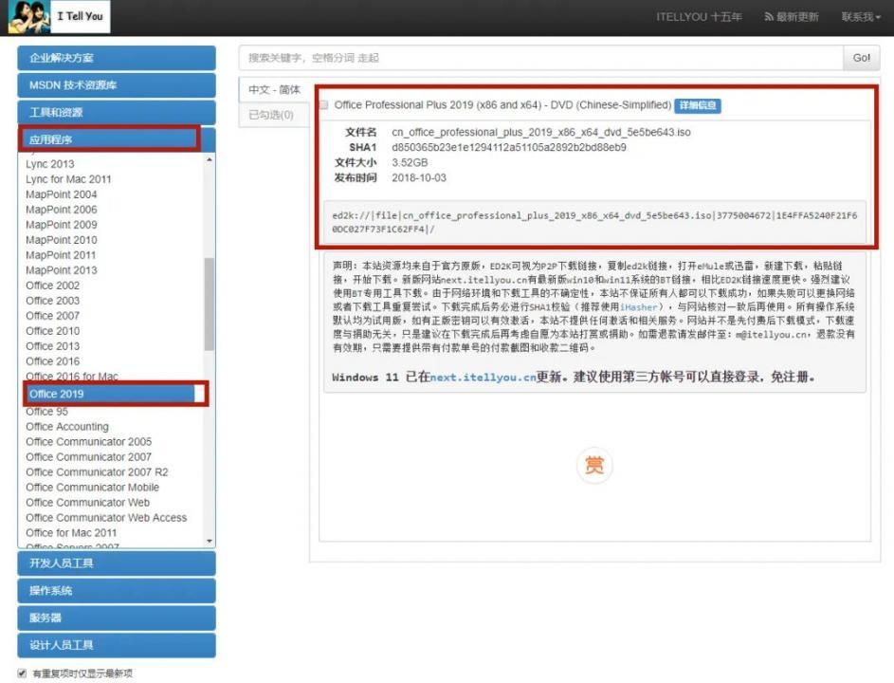Click the search keyword input field

click(540, 58)
